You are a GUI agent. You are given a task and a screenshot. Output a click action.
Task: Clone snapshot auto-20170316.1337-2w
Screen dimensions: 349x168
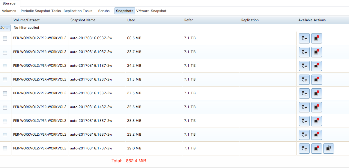pos(304,93)
